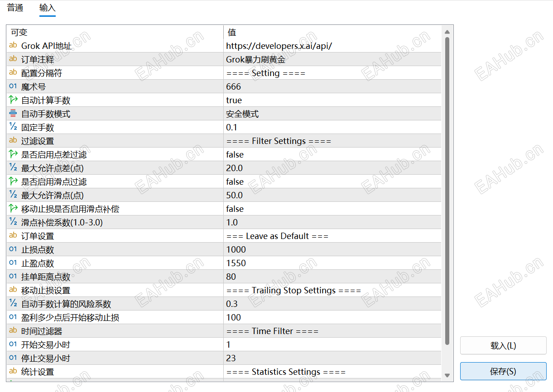Open the 安全模式 value dropdown
This screenshot has width=553, height=392.
point(332,114)
